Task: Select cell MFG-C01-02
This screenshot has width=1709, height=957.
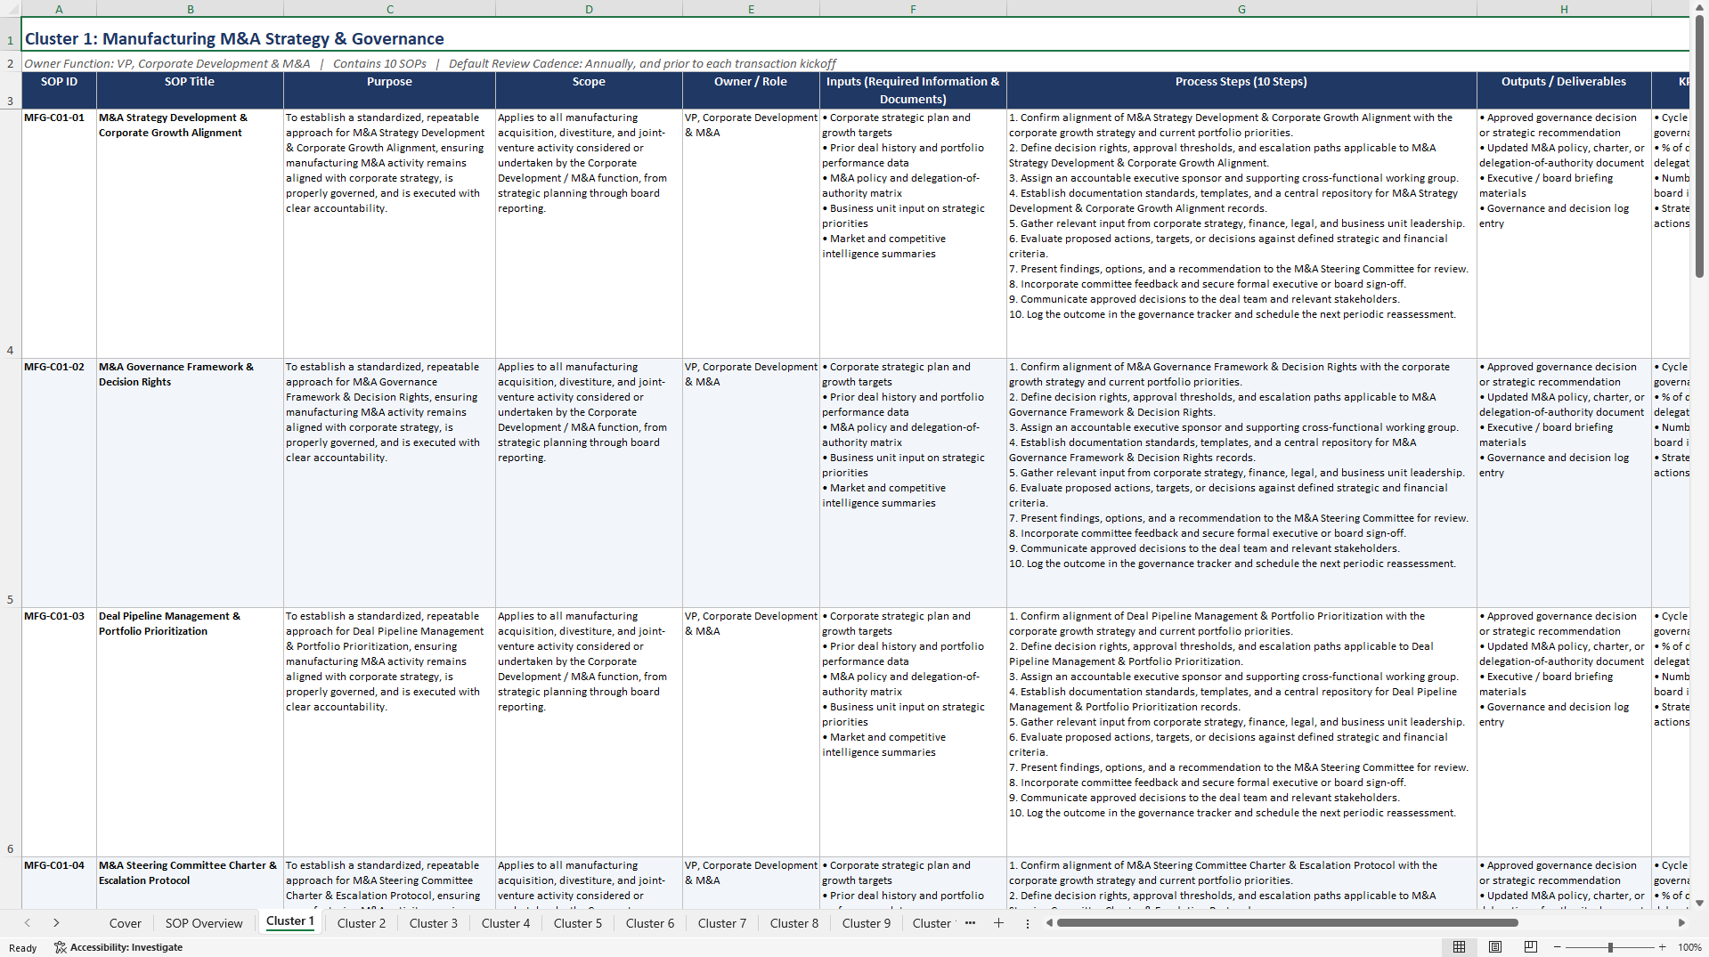Action: [59, 483]
